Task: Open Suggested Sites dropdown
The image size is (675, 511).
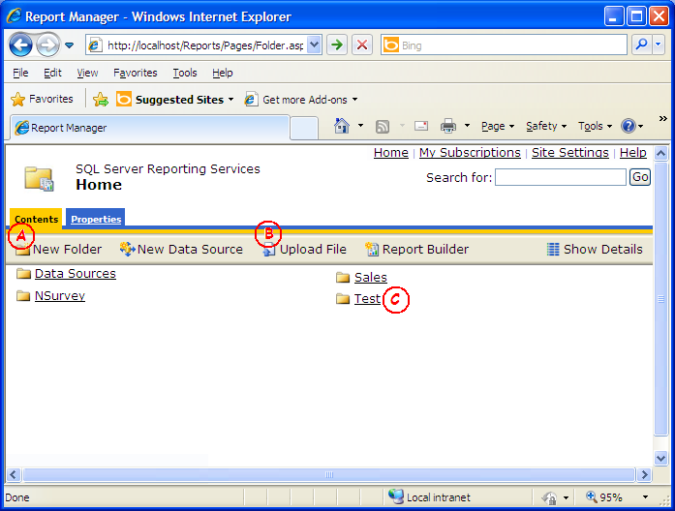Action: (x=174, y=100)
